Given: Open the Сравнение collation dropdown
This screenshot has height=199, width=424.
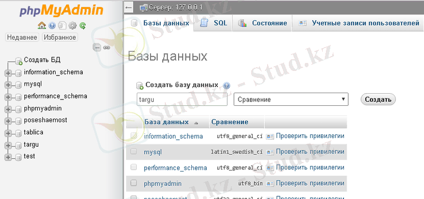Looking at the screenshot, I should [291, 99].
